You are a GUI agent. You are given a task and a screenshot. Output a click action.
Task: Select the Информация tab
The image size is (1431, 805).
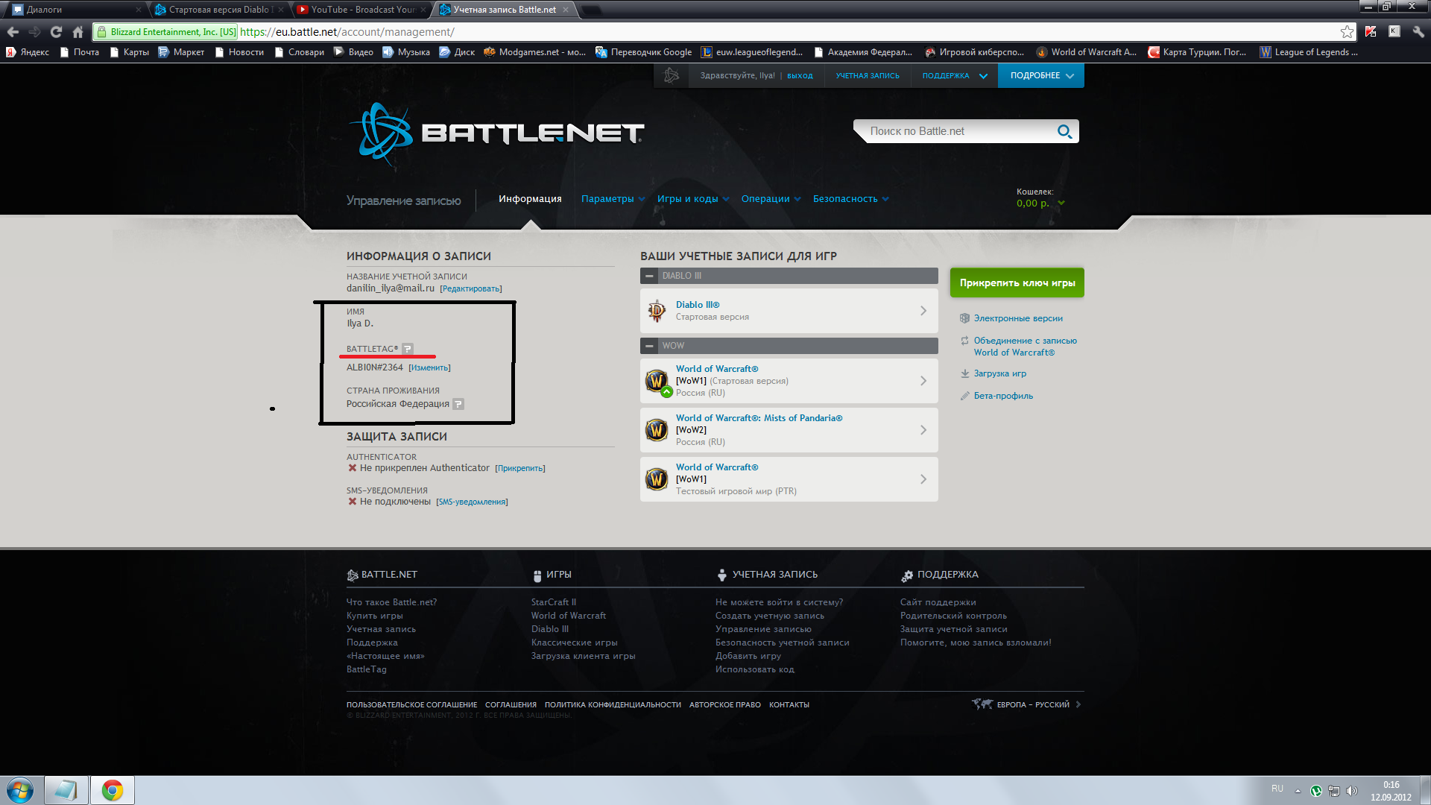pyautogui.click(x=530, y=199)
